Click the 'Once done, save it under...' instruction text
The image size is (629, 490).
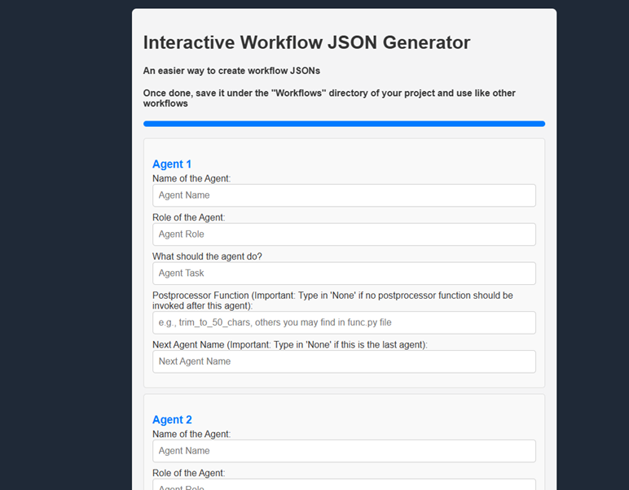[x=329, y=98]
